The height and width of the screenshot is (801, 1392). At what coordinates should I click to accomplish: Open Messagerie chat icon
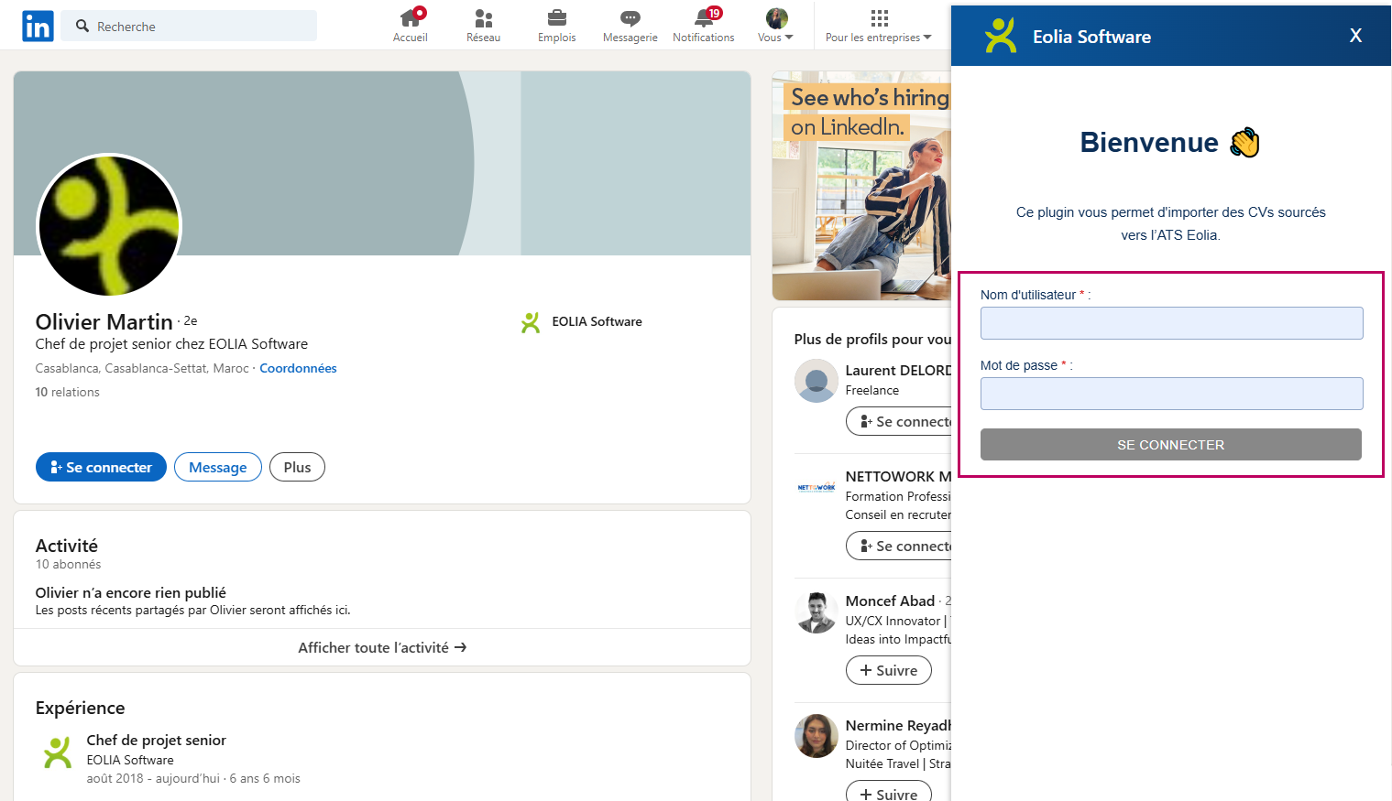(x=630, y=18)
